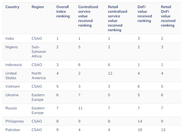Select Retail centralized service value header

(118, 18)
